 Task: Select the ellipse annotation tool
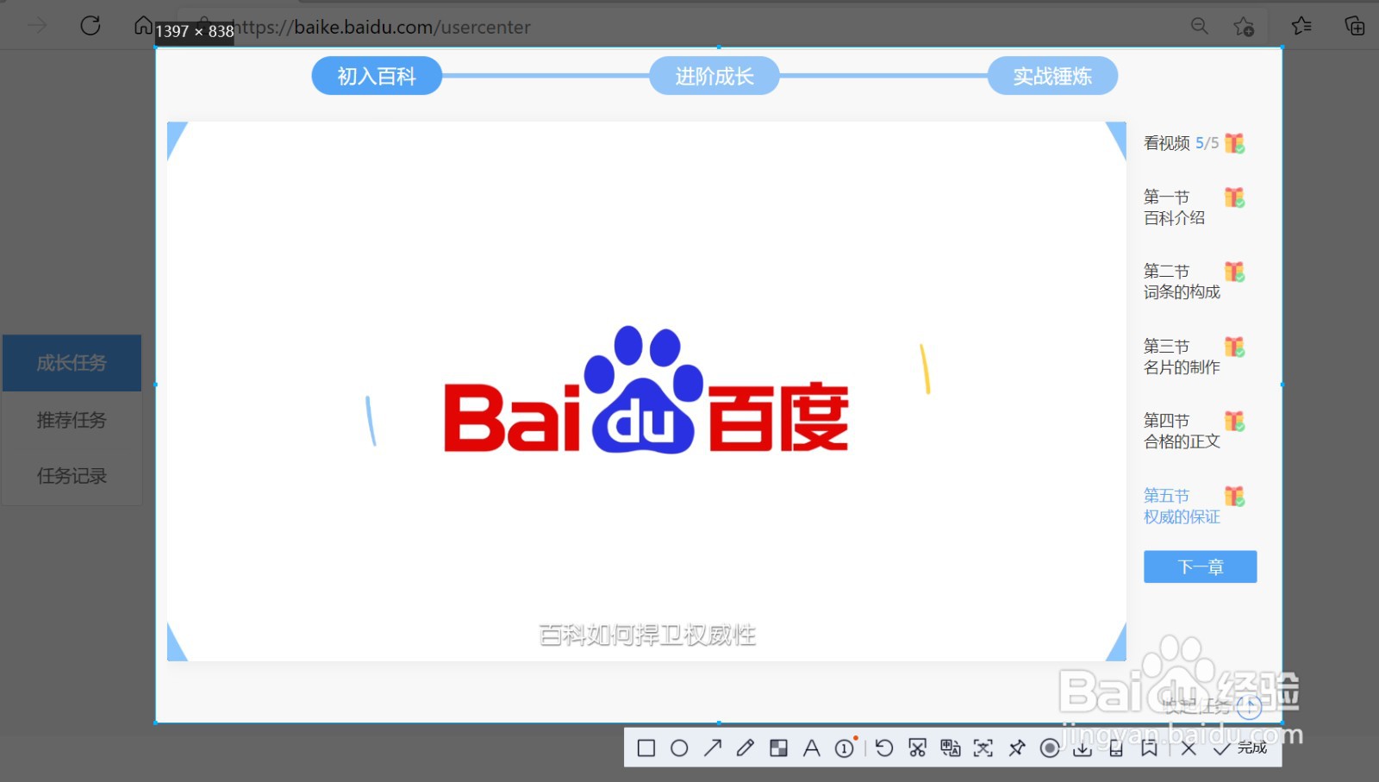pyautogui.click(x=679, y=748)
